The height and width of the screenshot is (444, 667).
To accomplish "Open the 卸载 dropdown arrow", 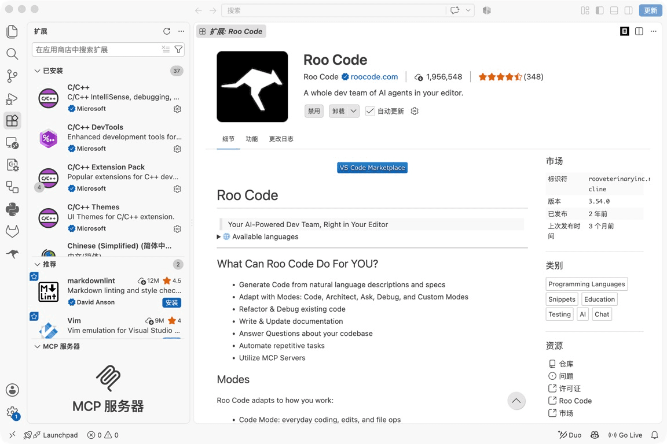I will [354, 111].
